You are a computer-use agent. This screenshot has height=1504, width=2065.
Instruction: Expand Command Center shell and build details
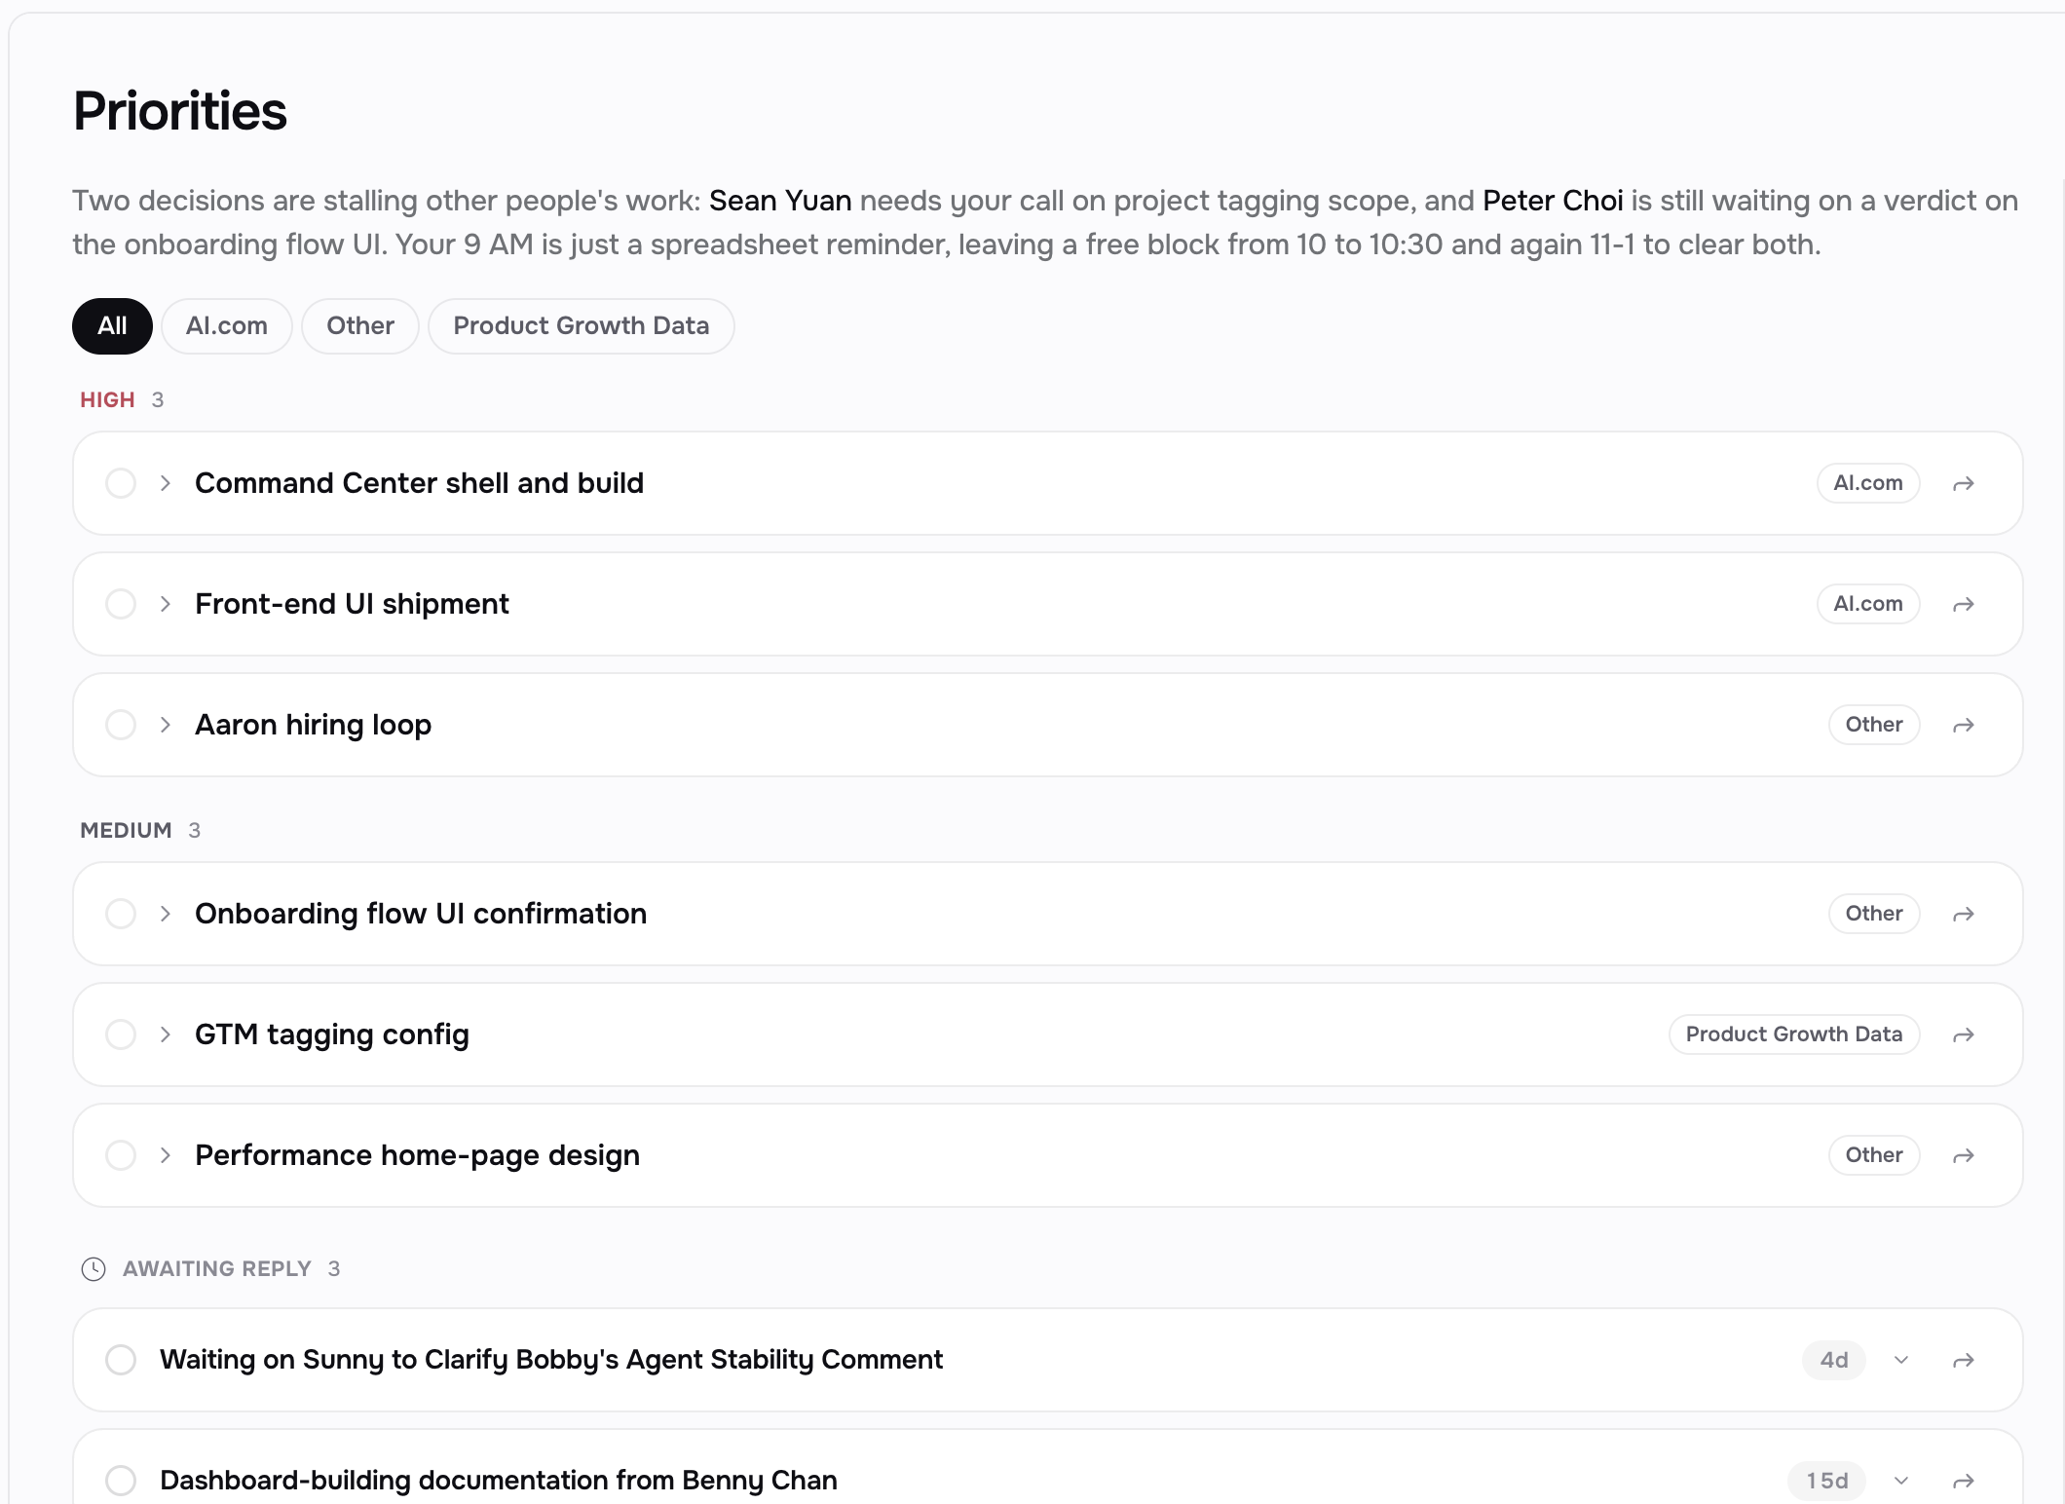click(166, 483)
